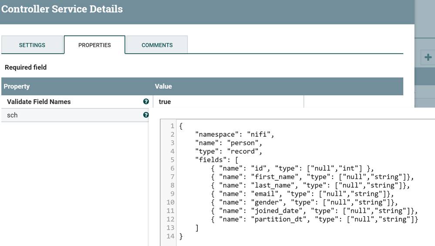Viewport: 435px width, 246px height.
Task: Click the email field definition line
Action: click(x=300, y=194)
